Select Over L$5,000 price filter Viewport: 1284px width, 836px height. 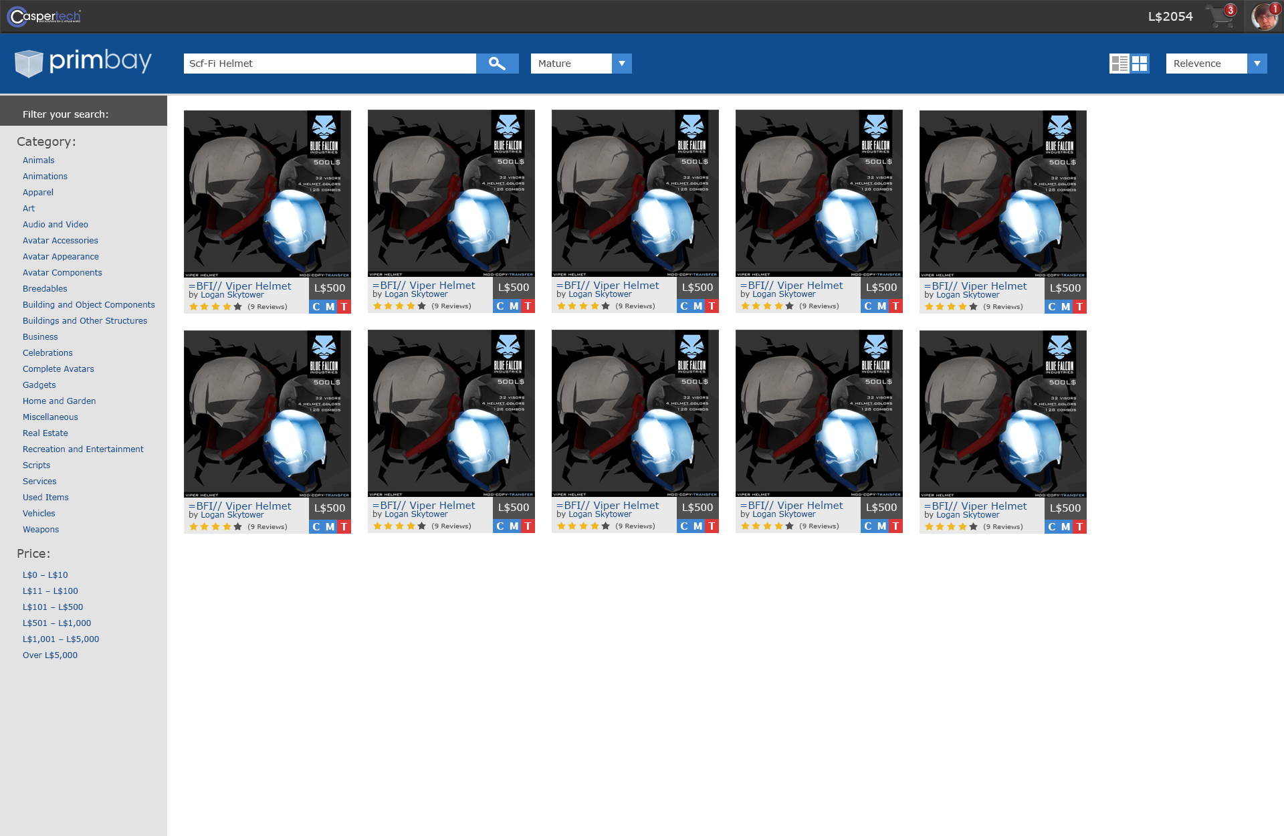50,655
